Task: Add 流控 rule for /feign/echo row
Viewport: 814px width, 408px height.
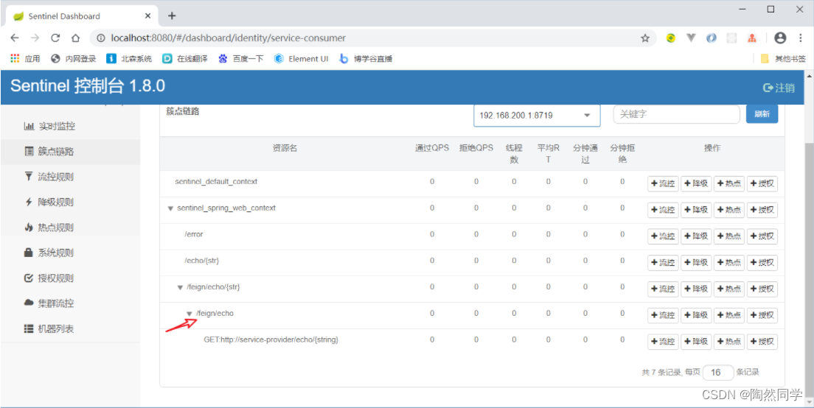Action: 663,315
